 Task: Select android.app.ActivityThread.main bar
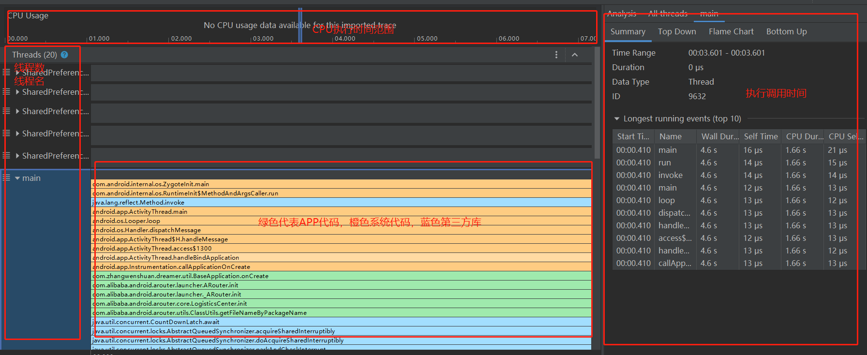coord(341,211)
